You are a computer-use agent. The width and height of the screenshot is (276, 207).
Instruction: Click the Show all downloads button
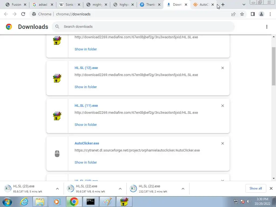[256, 188]
